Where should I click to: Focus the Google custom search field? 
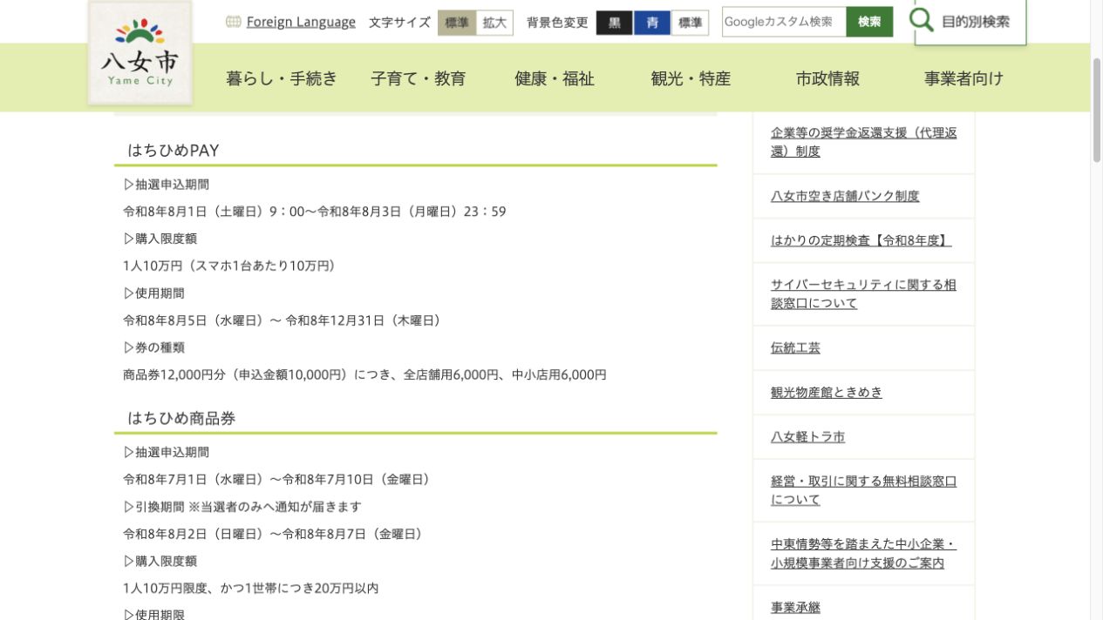[x=784, y=22]
